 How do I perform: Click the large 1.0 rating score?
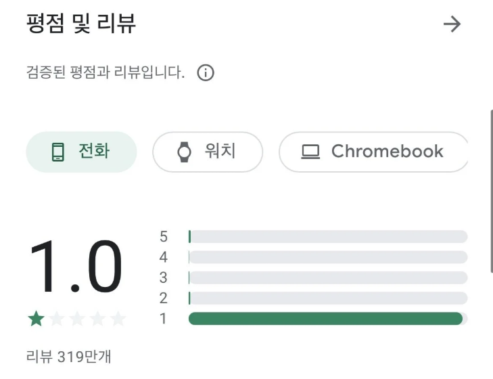tap(76, 267)
